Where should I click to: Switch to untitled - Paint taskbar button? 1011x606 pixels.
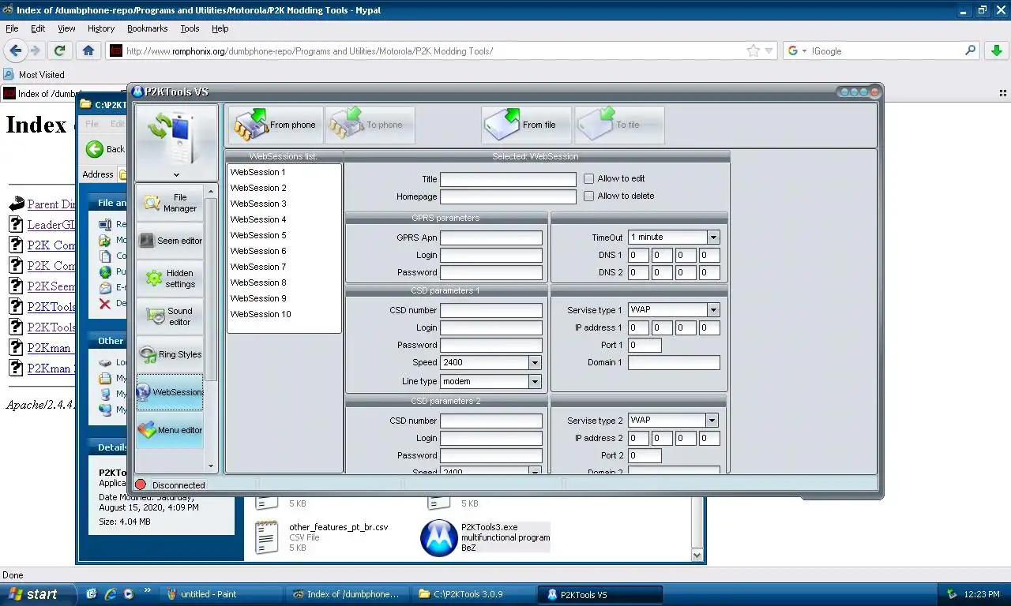pyautogui.click(x=220, y=594)
